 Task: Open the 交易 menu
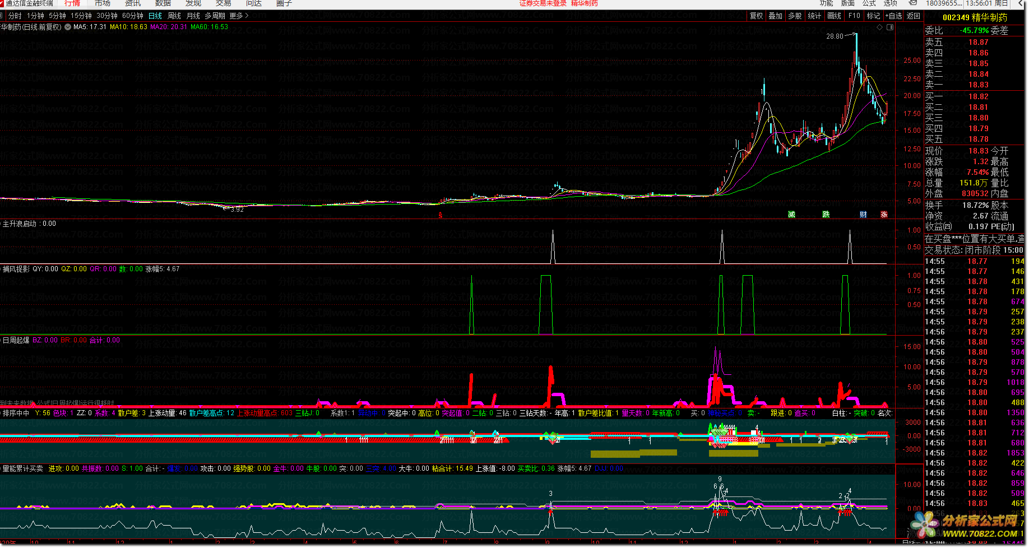[224, 3]
